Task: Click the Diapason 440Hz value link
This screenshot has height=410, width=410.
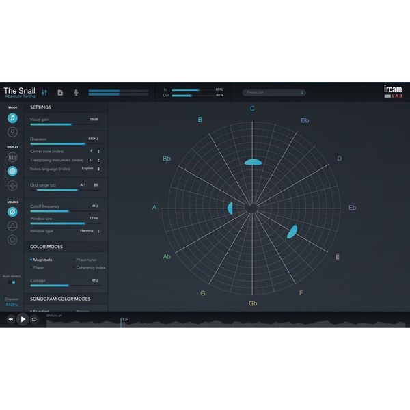Action: (x=12, y=304)
